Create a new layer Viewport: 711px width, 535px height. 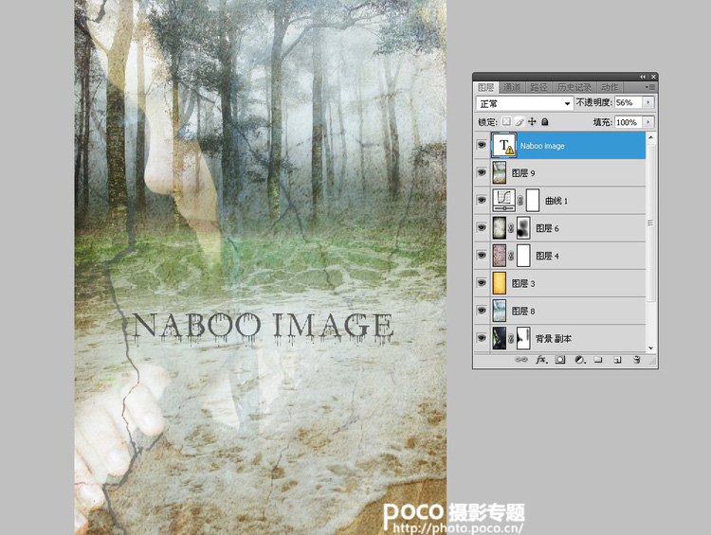coord(617,361)
